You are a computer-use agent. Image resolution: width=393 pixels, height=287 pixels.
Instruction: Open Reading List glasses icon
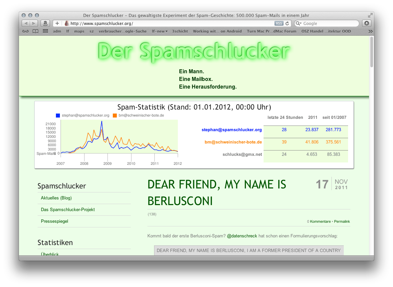coord(26,31)
